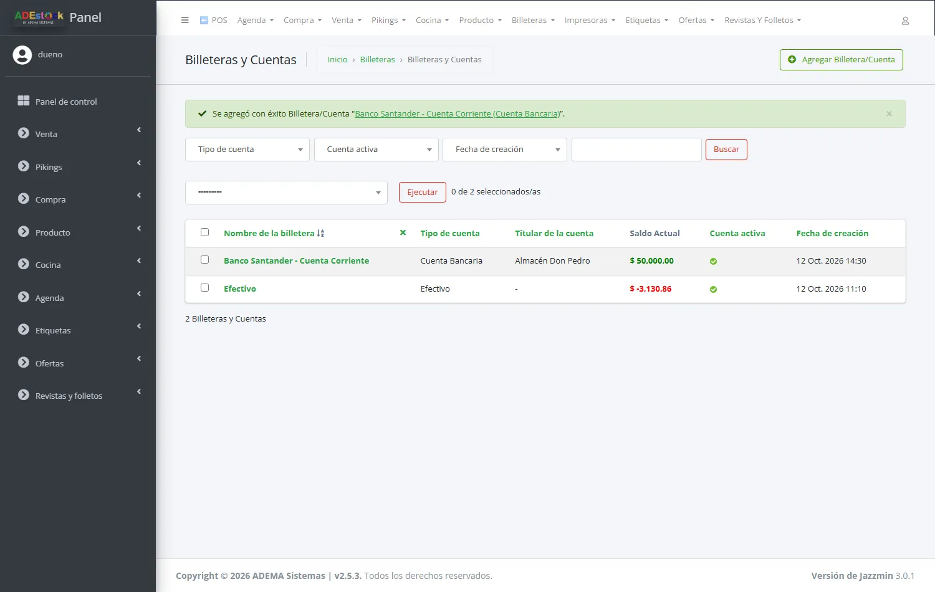Screen dimensions: 935x592
Task: Remove sorting with the green X icon
Action: (x=403, y=232)
